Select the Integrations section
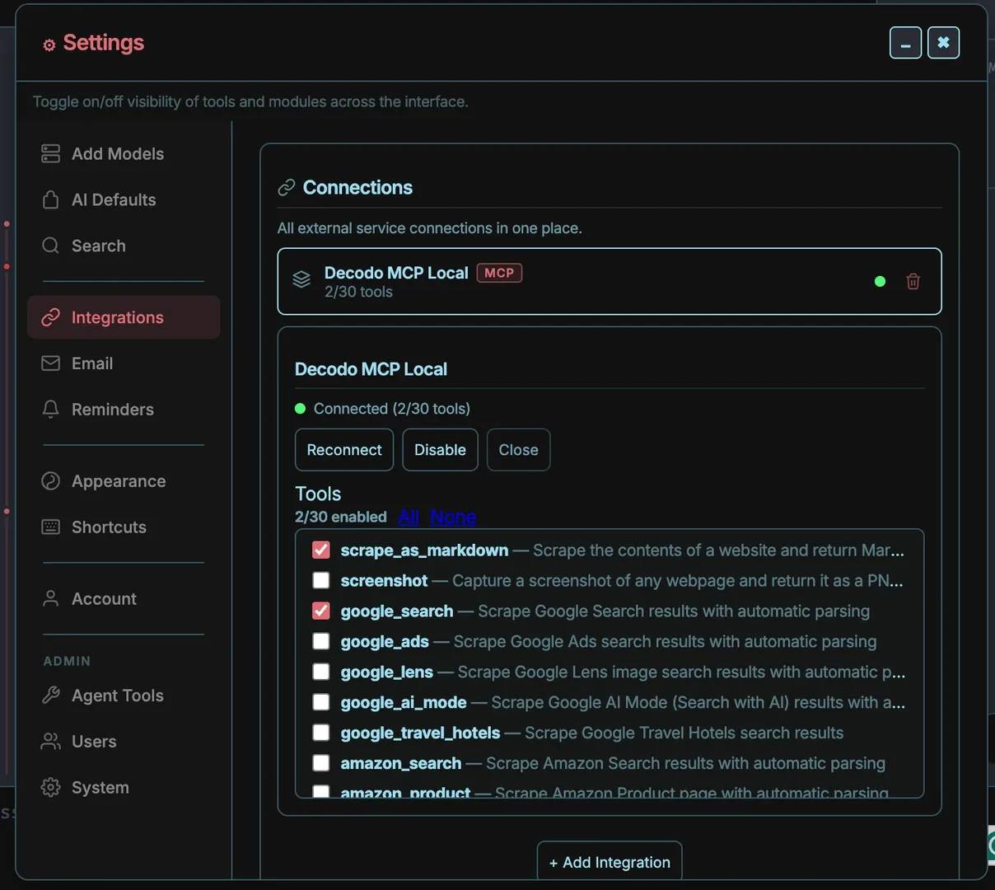Image resolution: width=995 pixels, height=890 pixels. [x=124, y=317]
